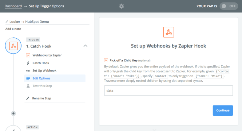Go back to the Dashboard link
Viewport: 242px width, 131px height.
click(13, 6)
